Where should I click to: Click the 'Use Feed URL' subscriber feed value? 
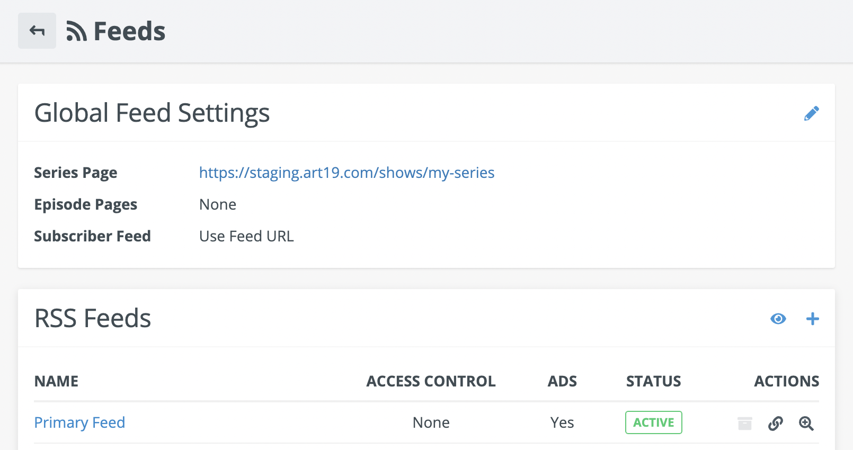pos(246,236)
